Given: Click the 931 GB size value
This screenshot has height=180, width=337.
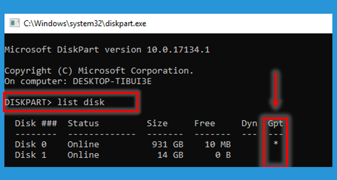Looking at the screenshot, I should (x=168, y=144).
